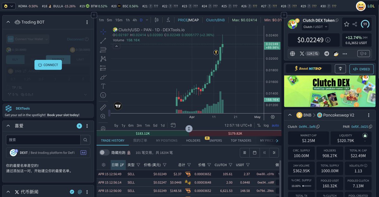Open the chain selector dropdown at top left

click(x=9, y=6)
